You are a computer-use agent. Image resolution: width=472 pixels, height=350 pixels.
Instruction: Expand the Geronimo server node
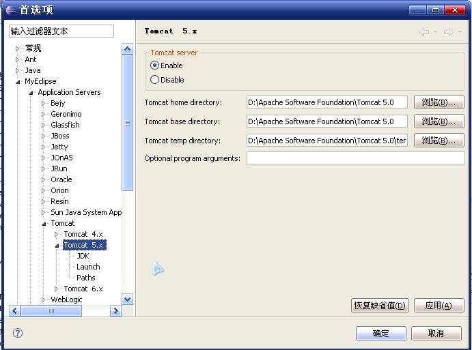(x=43, y=114)
